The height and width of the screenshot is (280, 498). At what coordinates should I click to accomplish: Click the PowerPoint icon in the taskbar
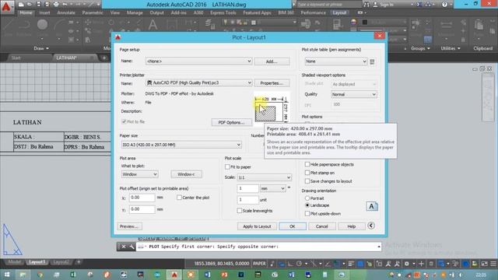224,275
